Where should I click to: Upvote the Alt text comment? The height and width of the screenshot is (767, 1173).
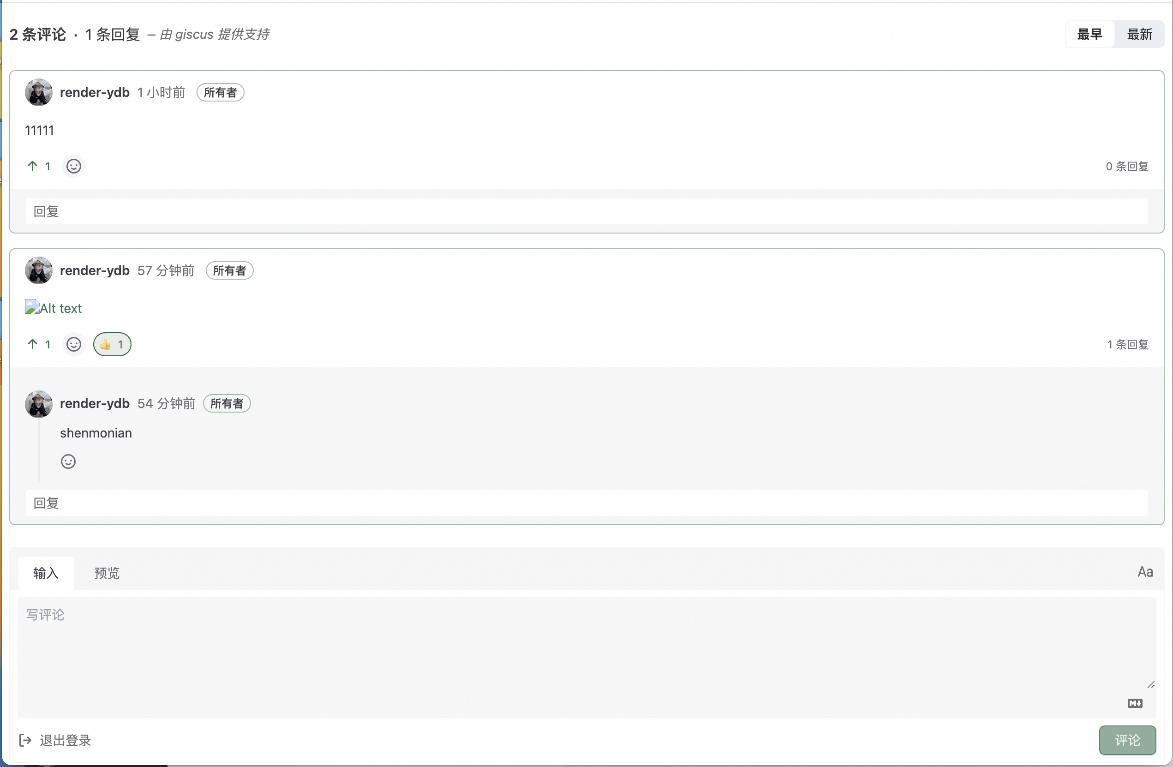pos(39,344)
